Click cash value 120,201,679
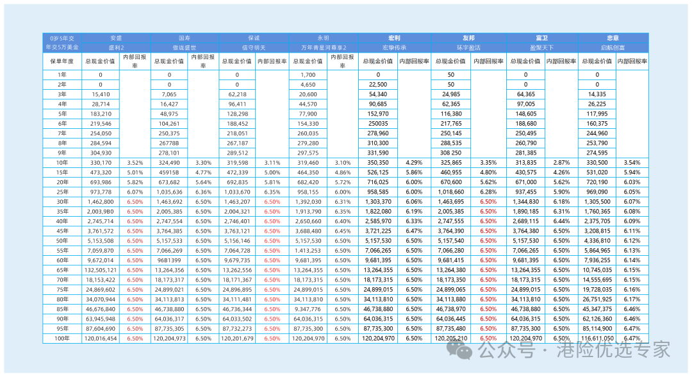This screenshot has height=377, width=692. click(237, 339)
